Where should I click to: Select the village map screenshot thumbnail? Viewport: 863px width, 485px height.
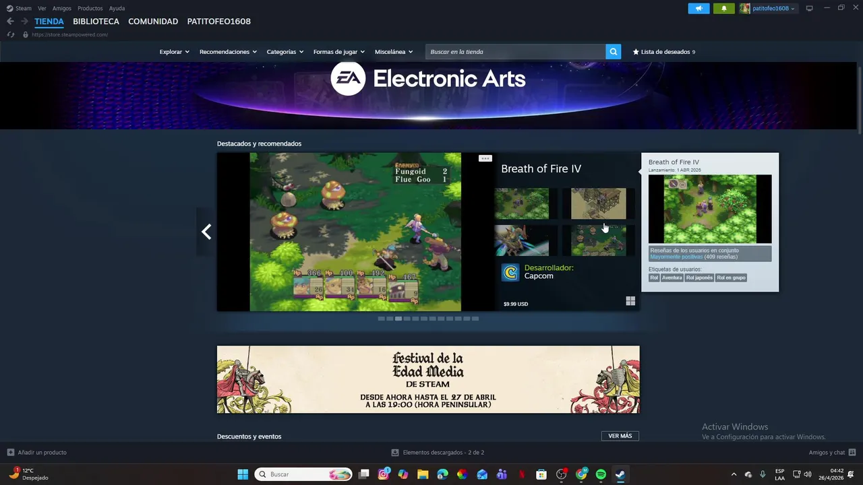(598, 203)
